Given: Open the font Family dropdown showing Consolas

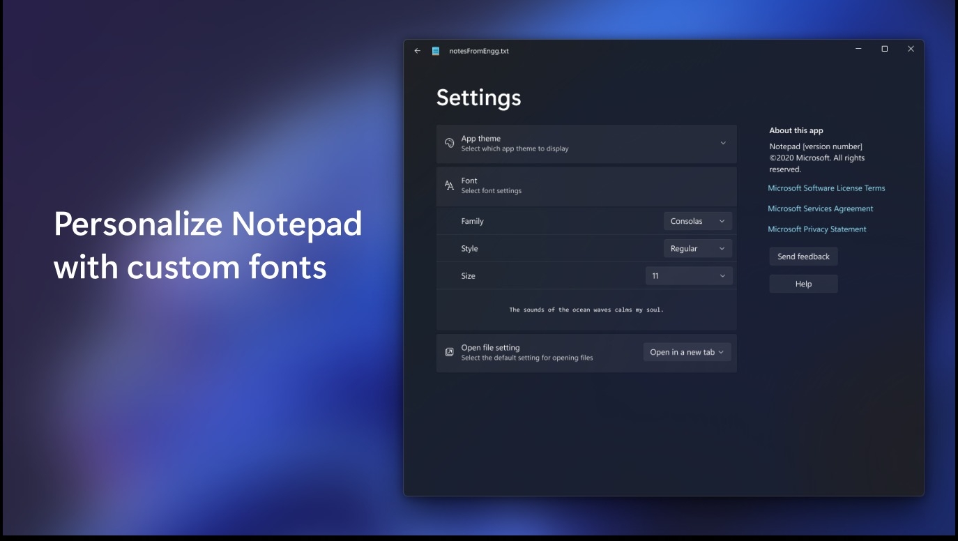Looking at the screenshot, I should pos(697,221).
